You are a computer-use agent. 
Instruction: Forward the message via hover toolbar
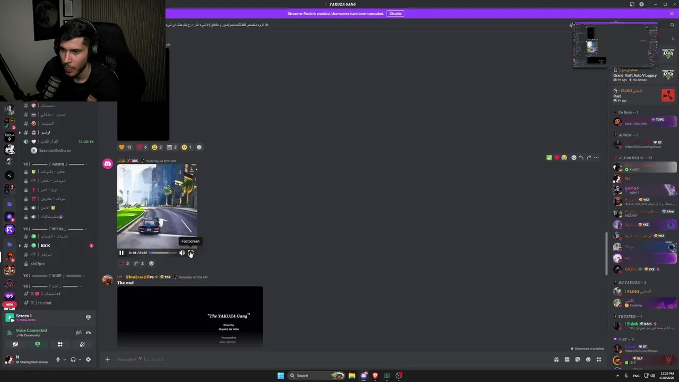pos(588,158)
